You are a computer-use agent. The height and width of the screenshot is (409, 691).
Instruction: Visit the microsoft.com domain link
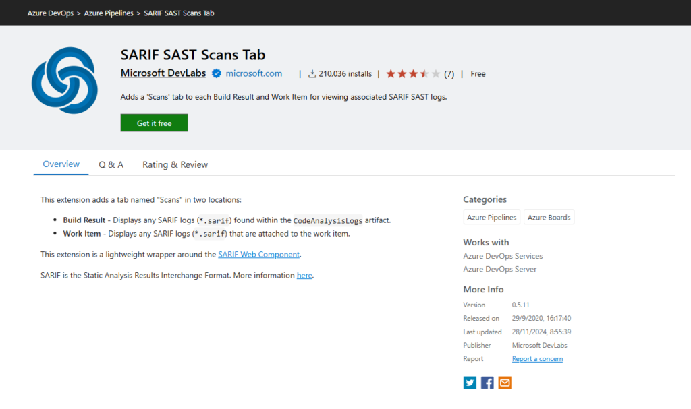pos(254,73)
